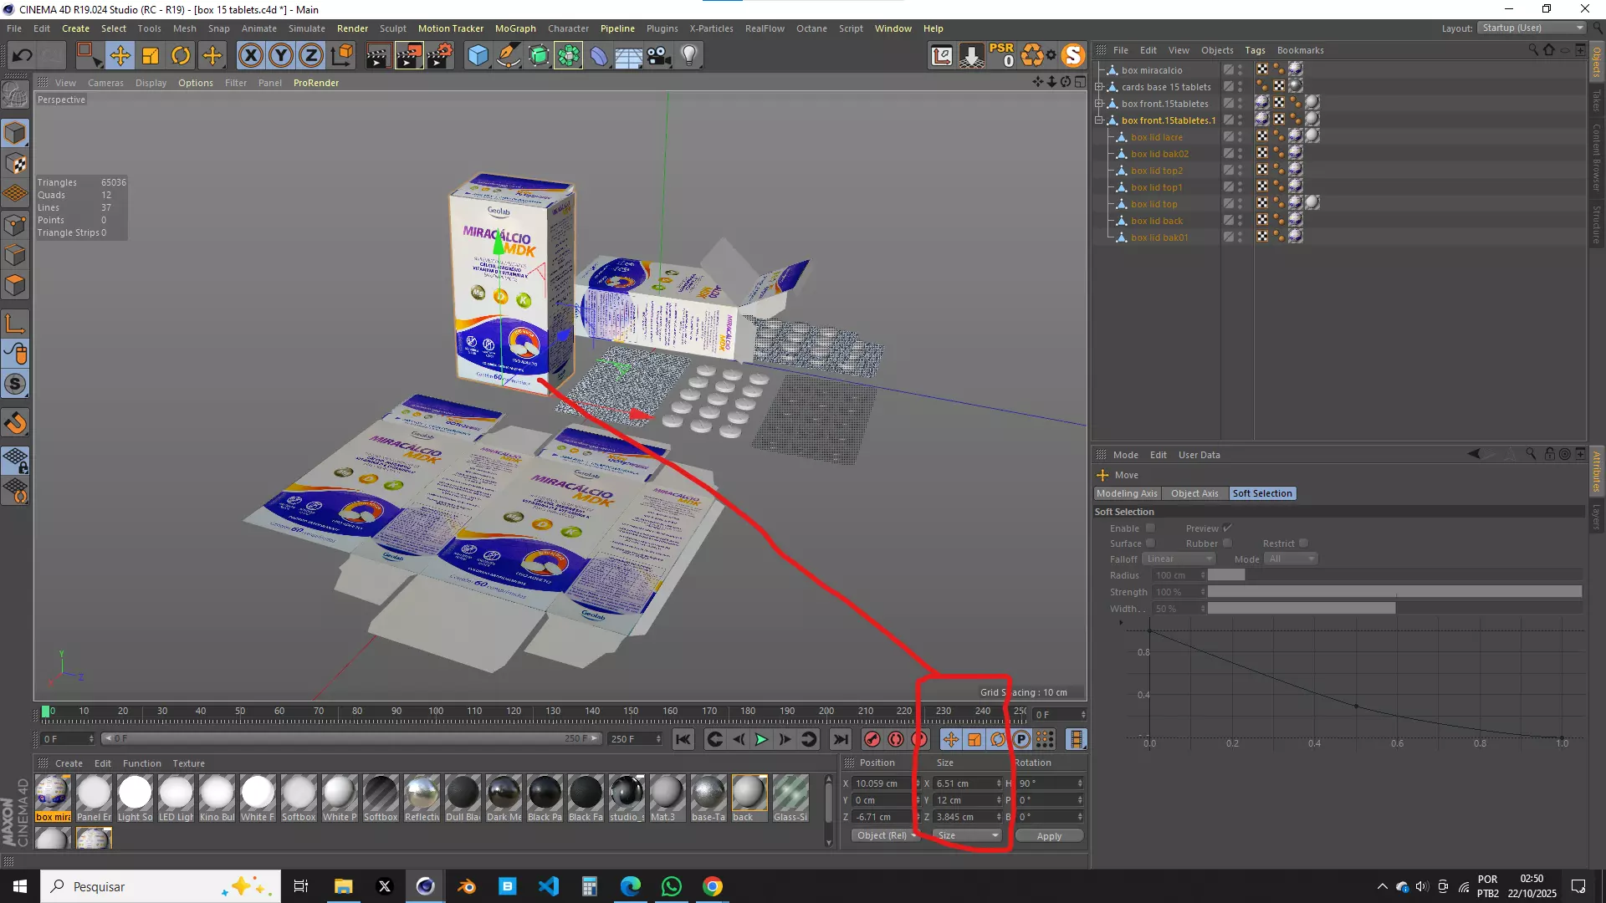Open Edit Render Settings icon
Viewport: 1606px width, 903px height.
(440, 56)
